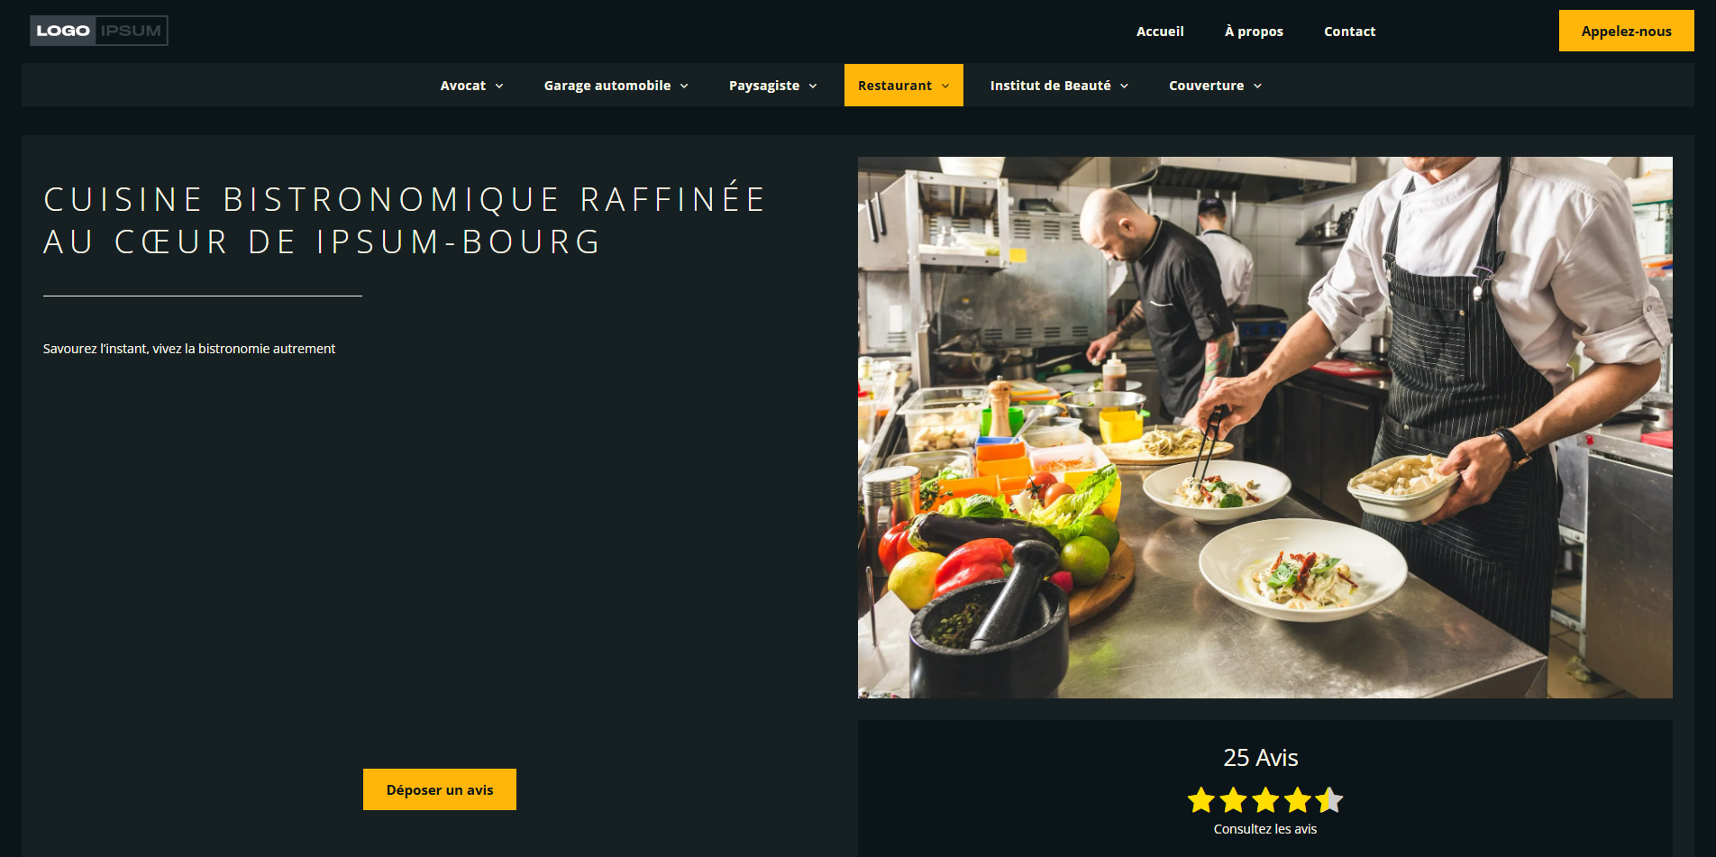This screenshot has height=857, width=1716.
Task: Open the À propos page
Action: (1254, 32)
